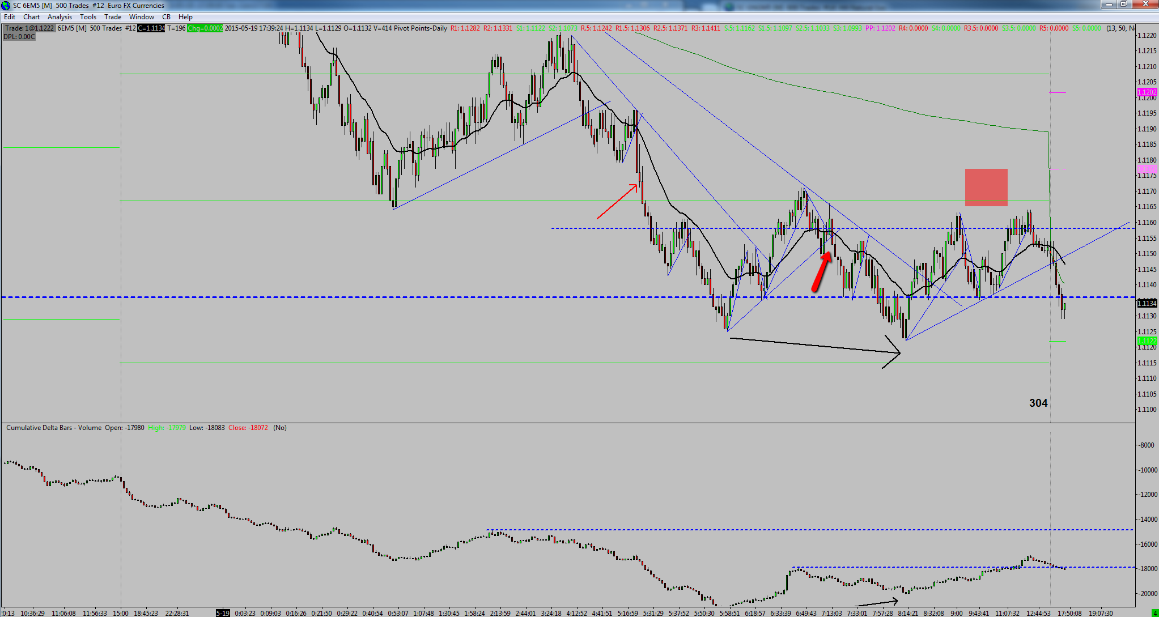Click the magenta 'PP: 1.1202' pivot value
The width and height of the screenshot is (1159, 617).
(881, 28)
